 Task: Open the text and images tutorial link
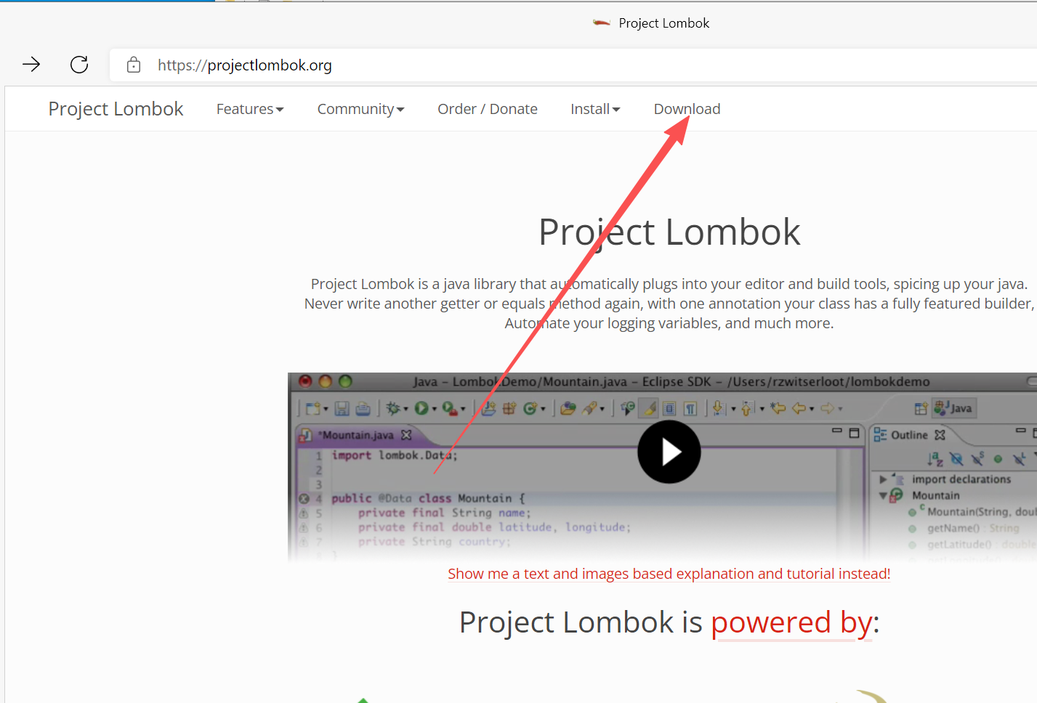coord(669,574)
